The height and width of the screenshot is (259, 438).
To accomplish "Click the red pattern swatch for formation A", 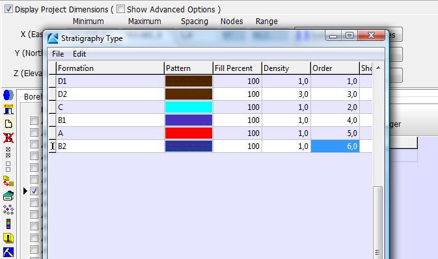I will pos(189,133).
